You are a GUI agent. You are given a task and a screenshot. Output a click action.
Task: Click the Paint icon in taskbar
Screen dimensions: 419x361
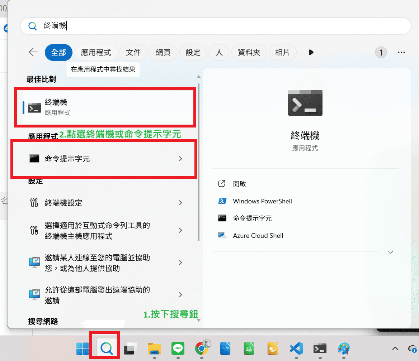344,348
